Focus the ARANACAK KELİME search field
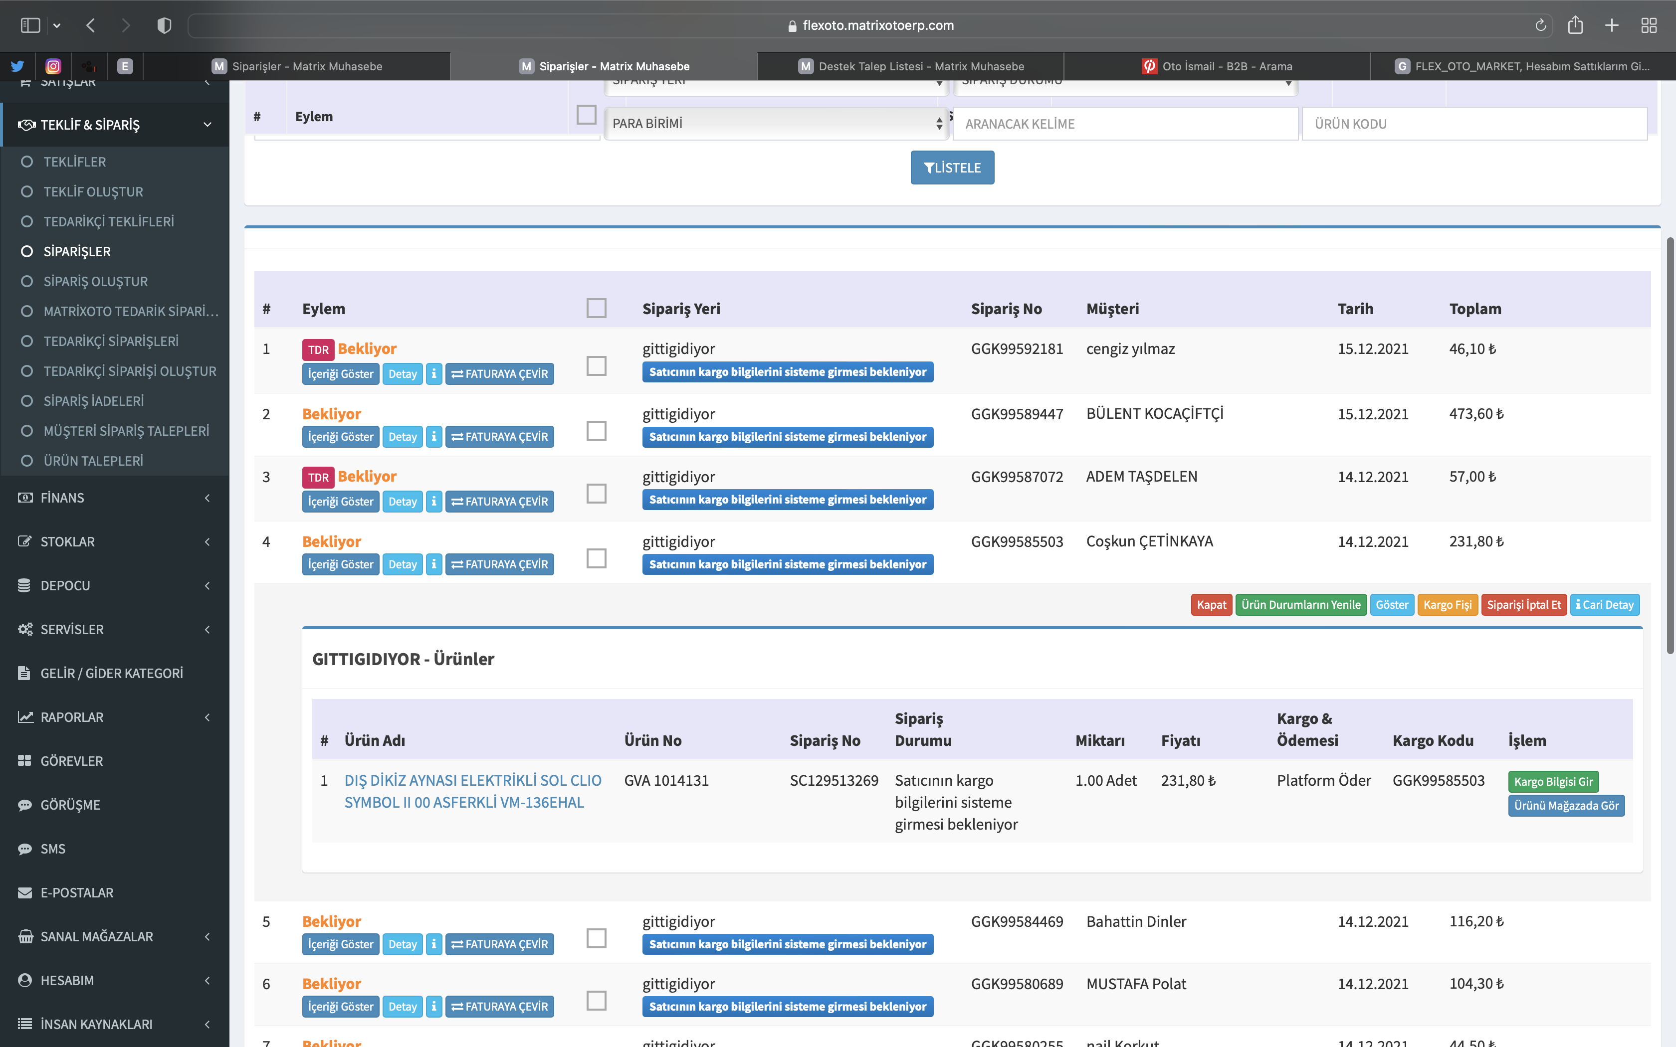 (x=1125, y=124)
